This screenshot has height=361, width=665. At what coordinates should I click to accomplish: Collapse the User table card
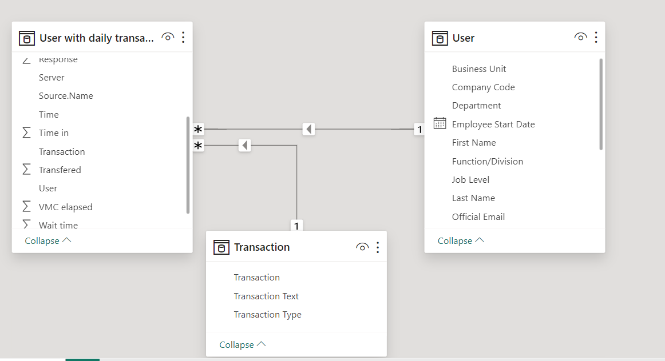coord(461,241)
